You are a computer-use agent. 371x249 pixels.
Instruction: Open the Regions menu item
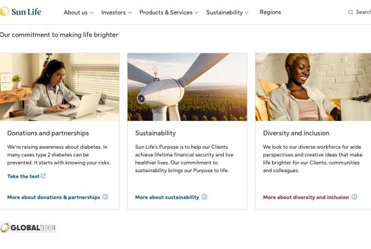click(270, 12)
